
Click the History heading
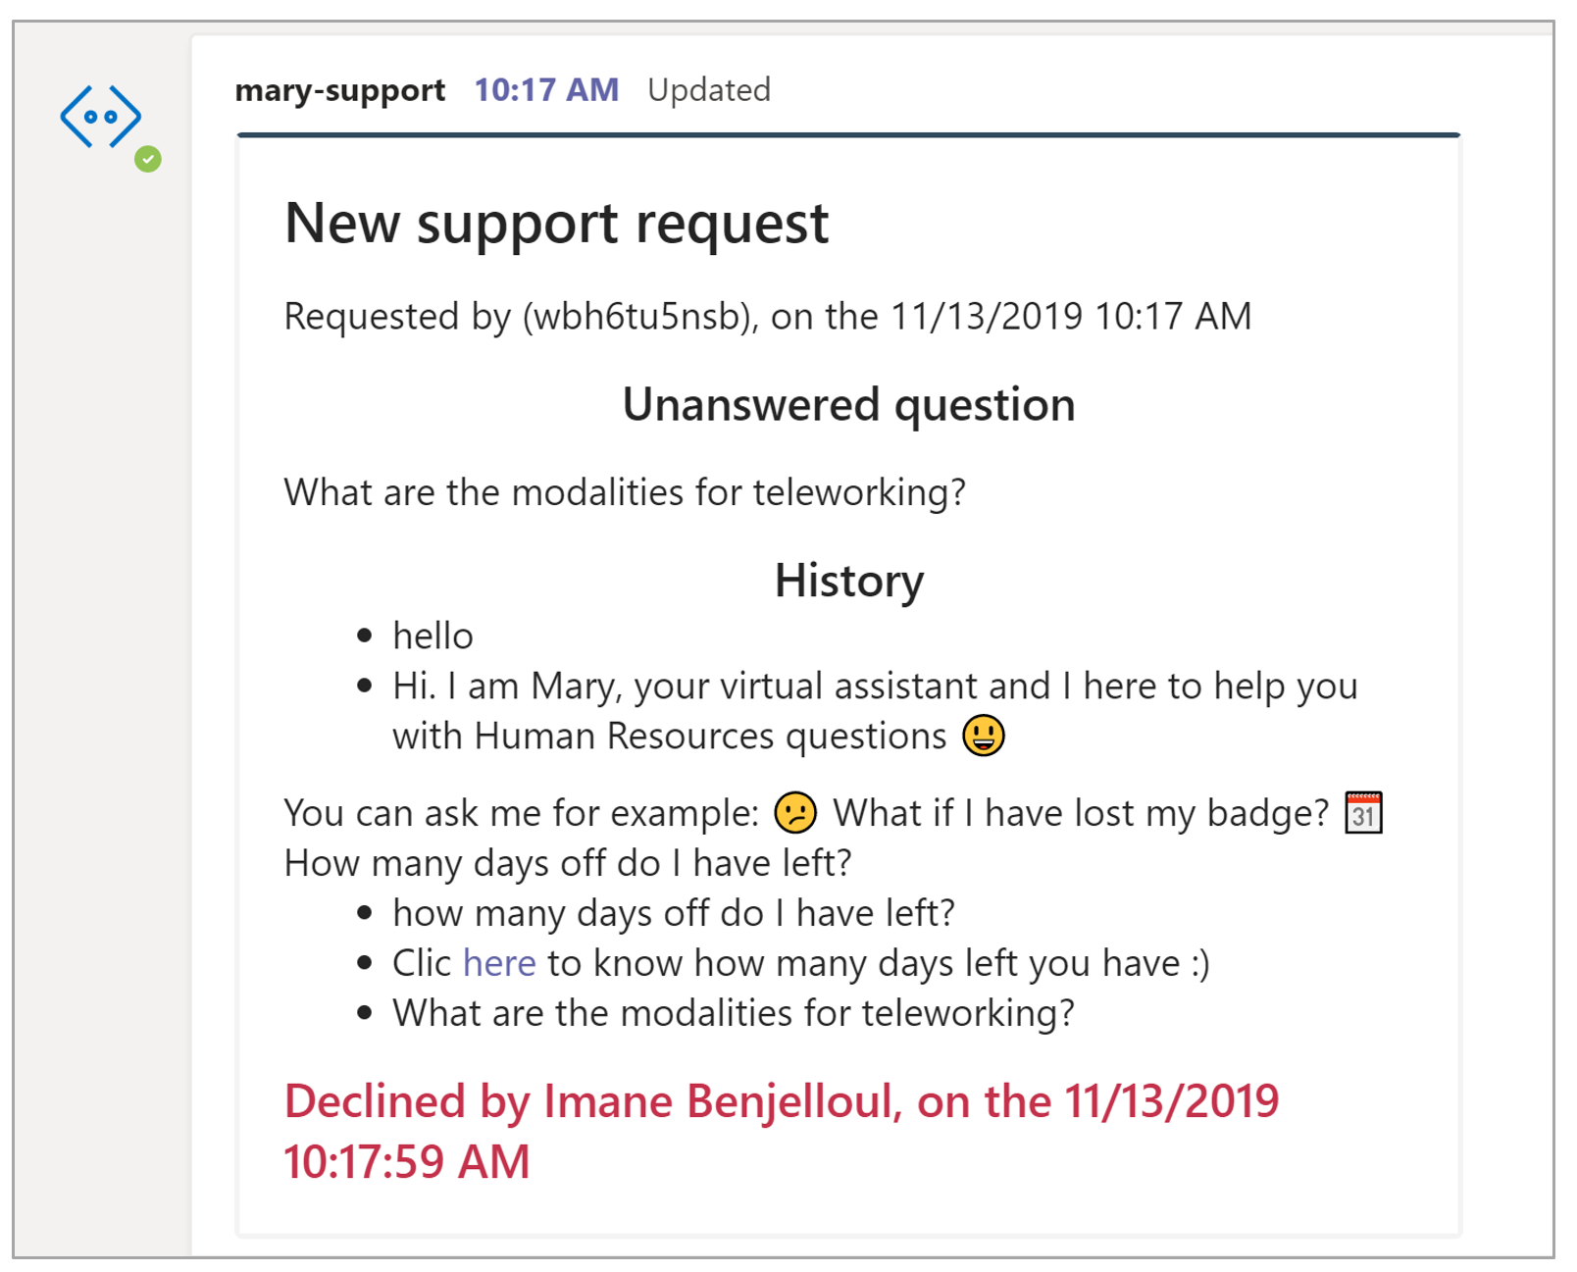click(849, 581)
